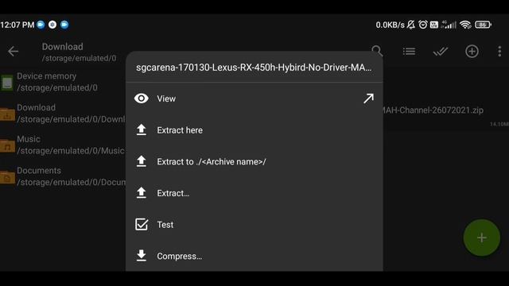Tap the back arrow in the toolbar
Viewport: 509px width, 286px height.
(13, 51)
